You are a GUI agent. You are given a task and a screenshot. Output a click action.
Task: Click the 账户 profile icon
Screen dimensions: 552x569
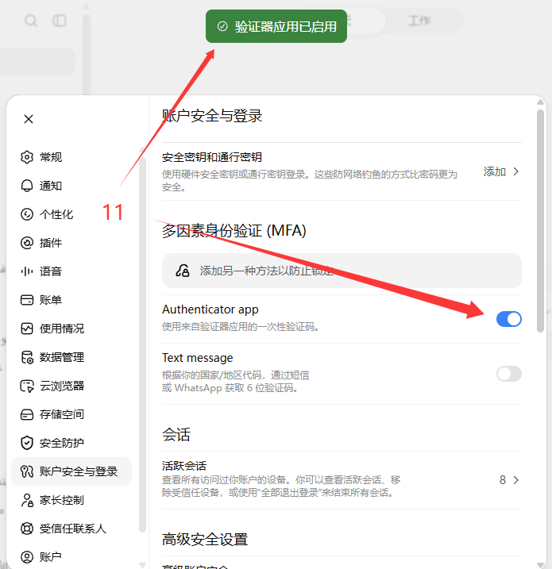(27, 557)
